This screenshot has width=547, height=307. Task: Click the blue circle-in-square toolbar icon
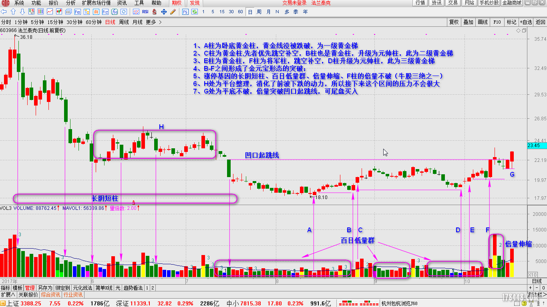(x=124, y=12)
